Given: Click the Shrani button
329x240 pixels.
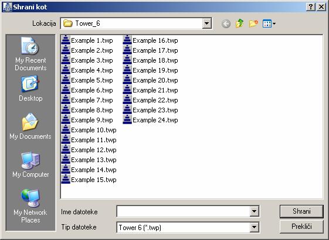Looking at the screenshot, I should coord(301,211).
